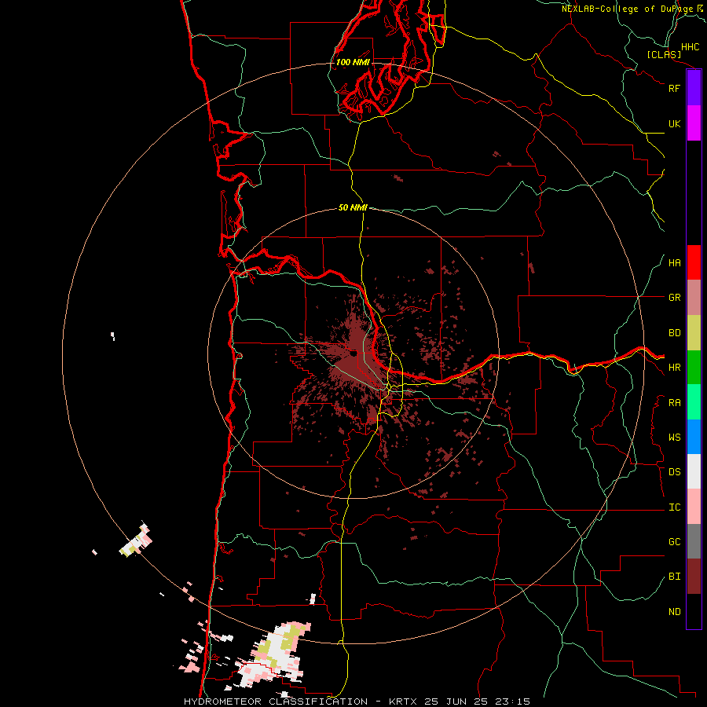Click the 50 NMI range ring label
707x707 pixels.
point(353,207)
